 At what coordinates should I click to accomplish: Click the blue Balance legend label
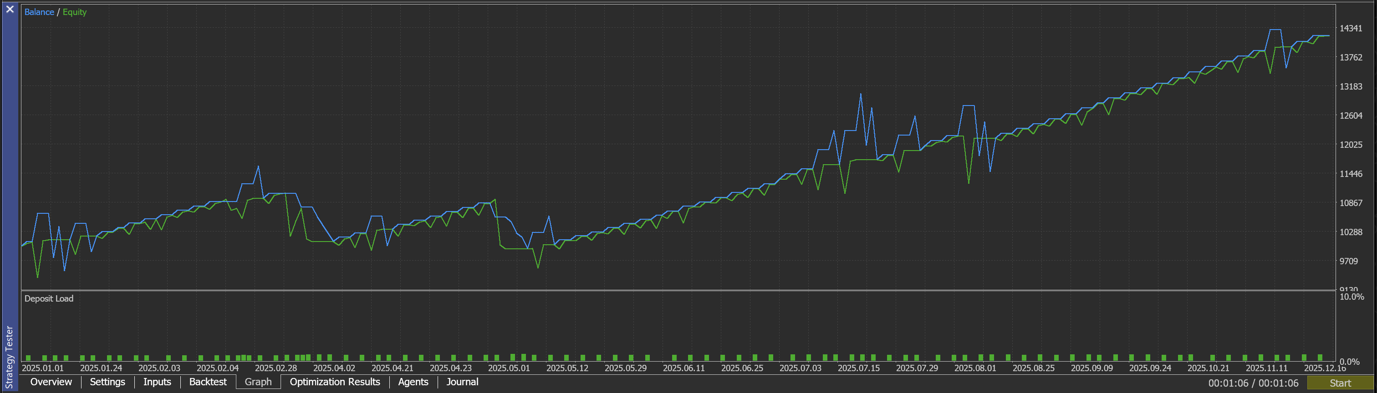tap(39, 12)
